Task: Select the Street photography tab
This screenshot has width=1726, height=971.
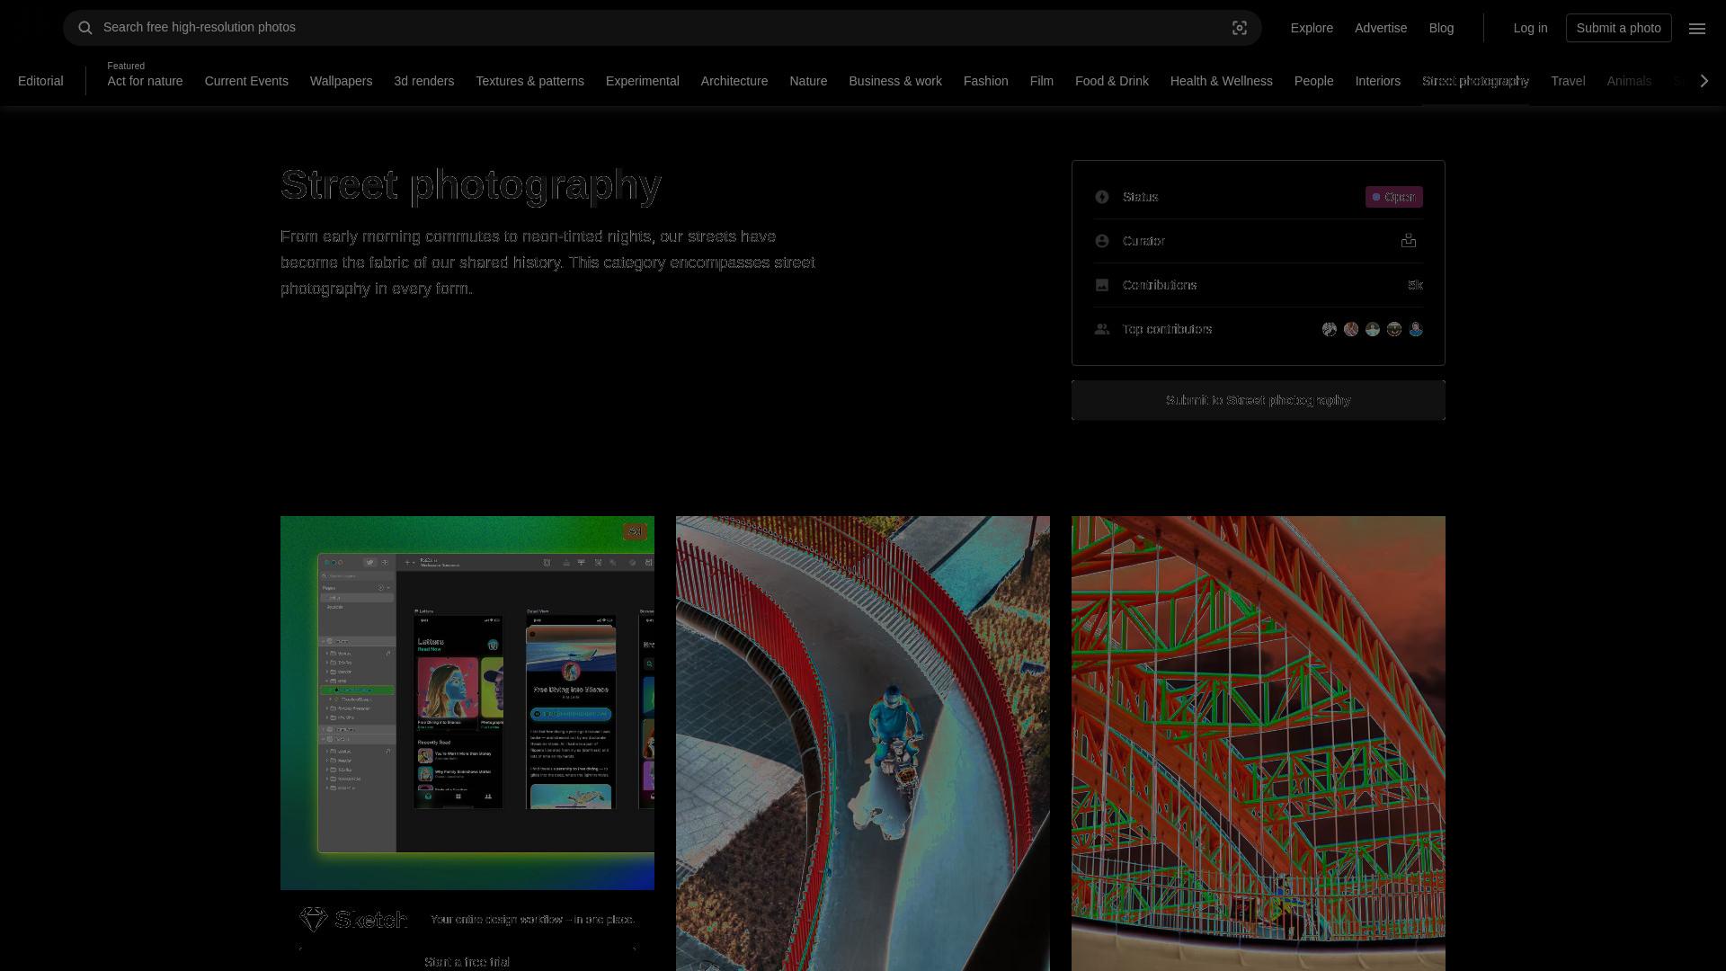Action: click(x=1475, y=81)
